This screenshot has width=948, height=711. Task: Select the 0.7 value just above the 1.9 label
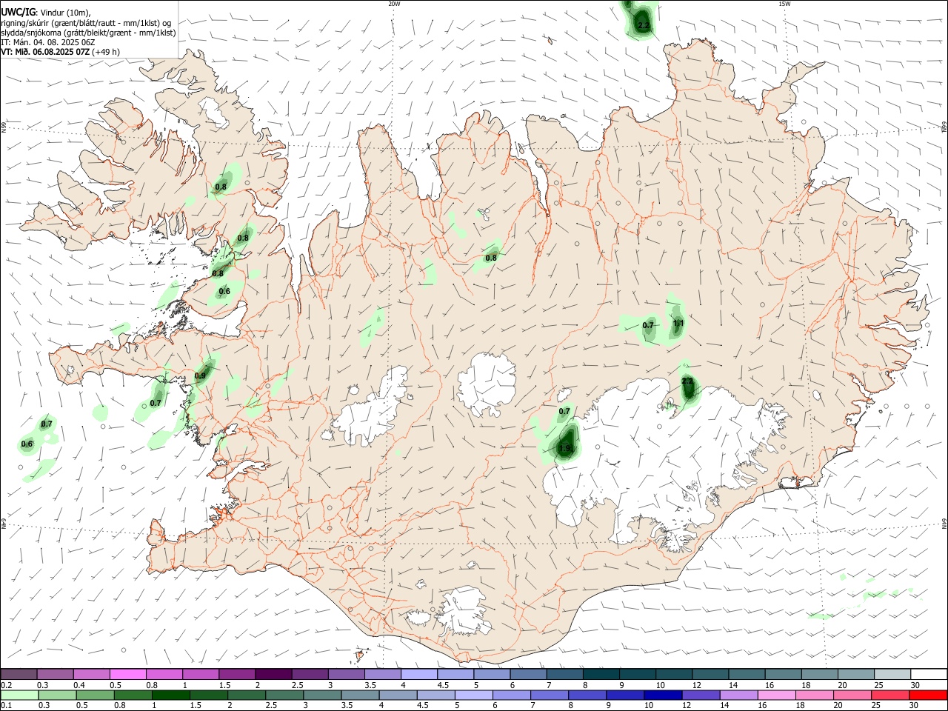click(564, 411)
